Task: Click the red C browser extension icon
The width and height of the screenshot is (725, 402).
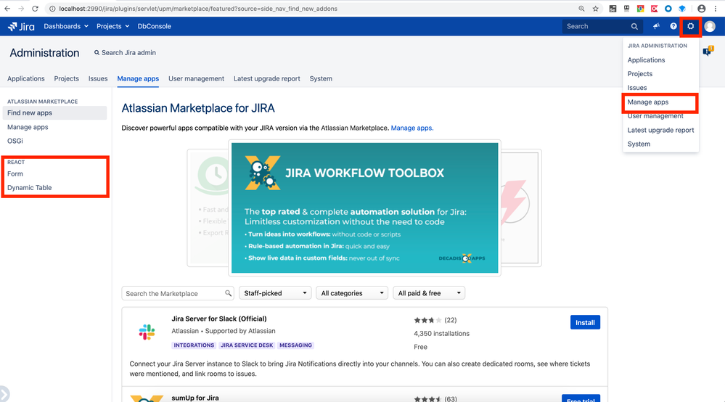Action: [x=655, y=8]
